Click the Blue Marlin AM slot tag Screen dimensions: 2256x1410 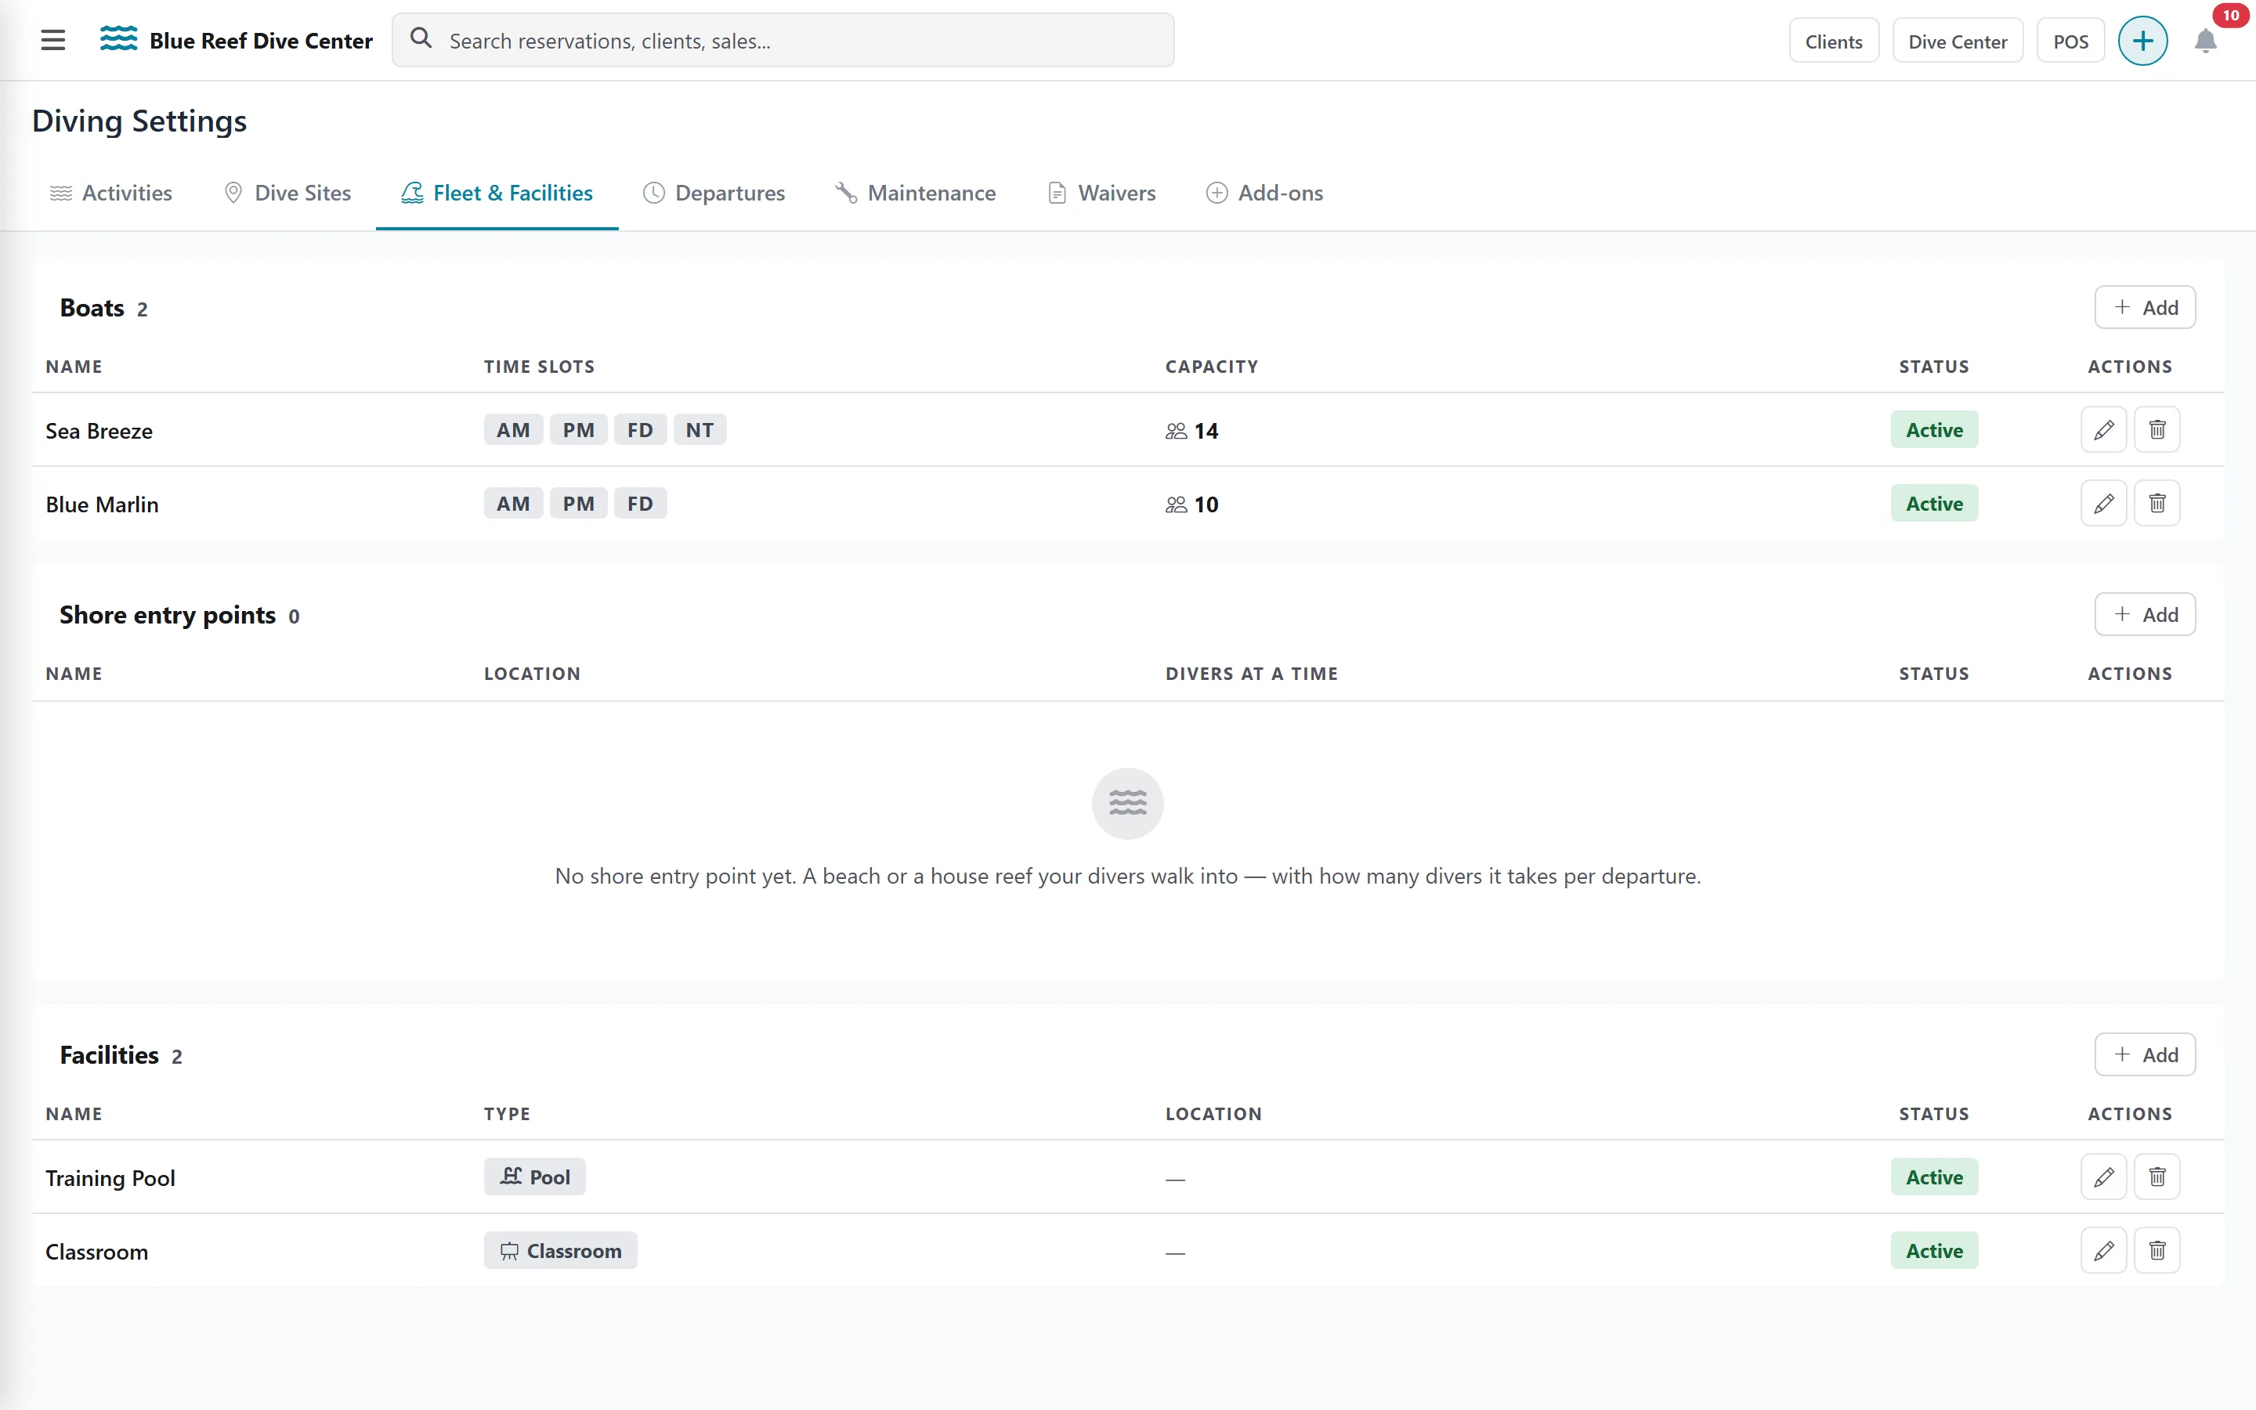click(513, 504)
